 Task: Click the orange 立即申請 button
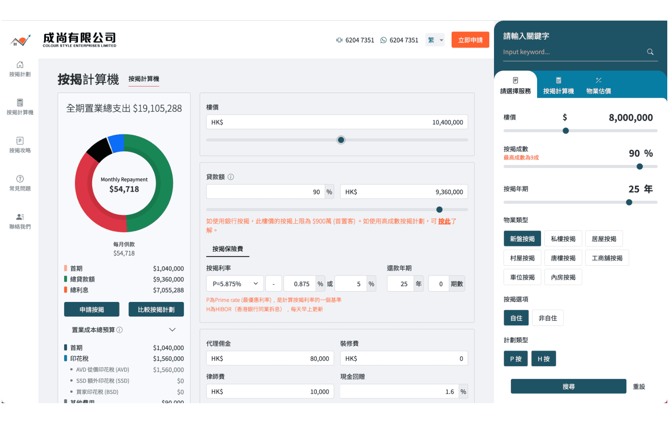[x=470, y=40]
